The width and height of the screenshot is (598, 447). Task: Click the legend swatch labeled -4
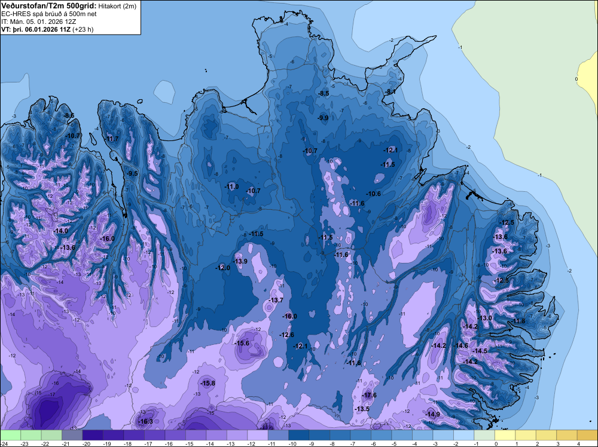click(x=422, y=435)
